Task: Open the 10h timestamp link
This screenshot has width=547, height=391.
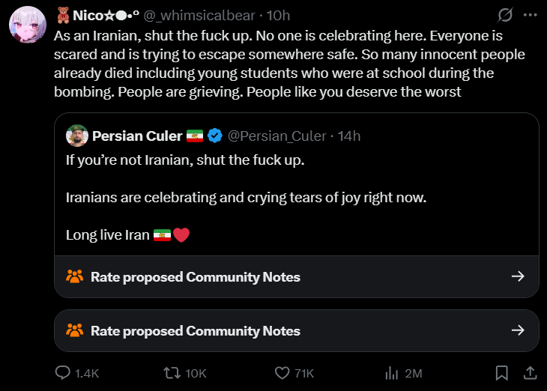Action: (x=278, y=15)
